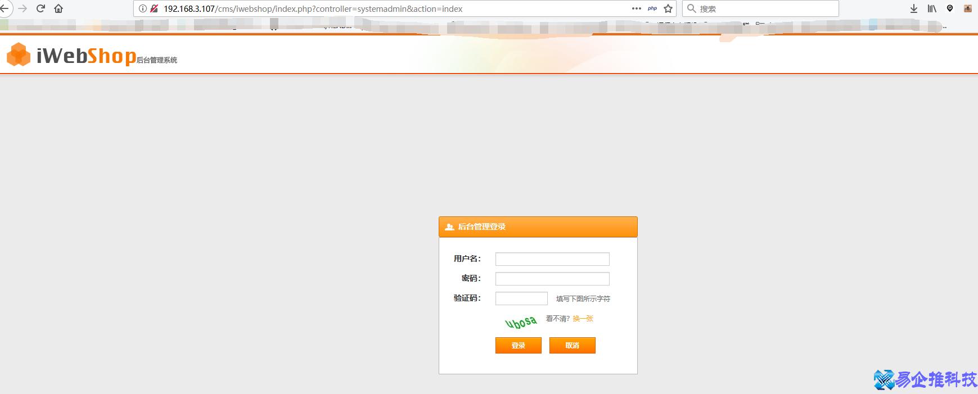Click the 用户名 username field
The width and height of the screenshot is (978, 394).
click(x=552, y=259)
